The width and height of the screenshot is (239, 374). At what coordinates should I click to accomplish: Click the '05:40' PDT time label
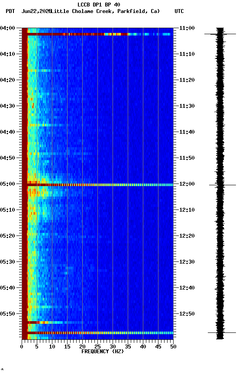pos(7,288)
